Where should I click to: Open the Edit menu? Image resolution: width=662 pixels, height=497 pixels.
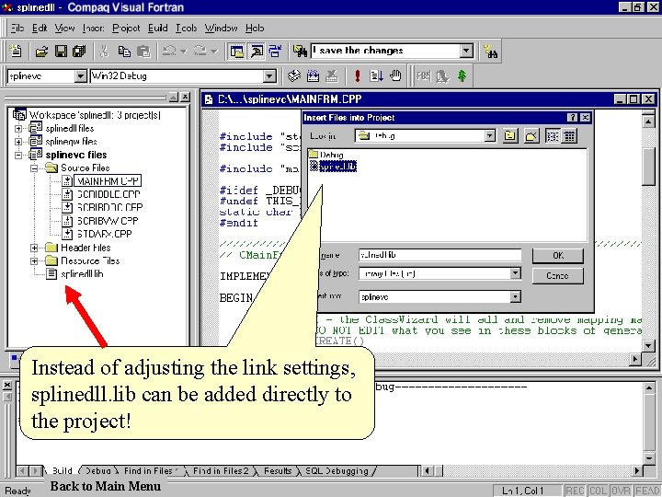[40, 28]
